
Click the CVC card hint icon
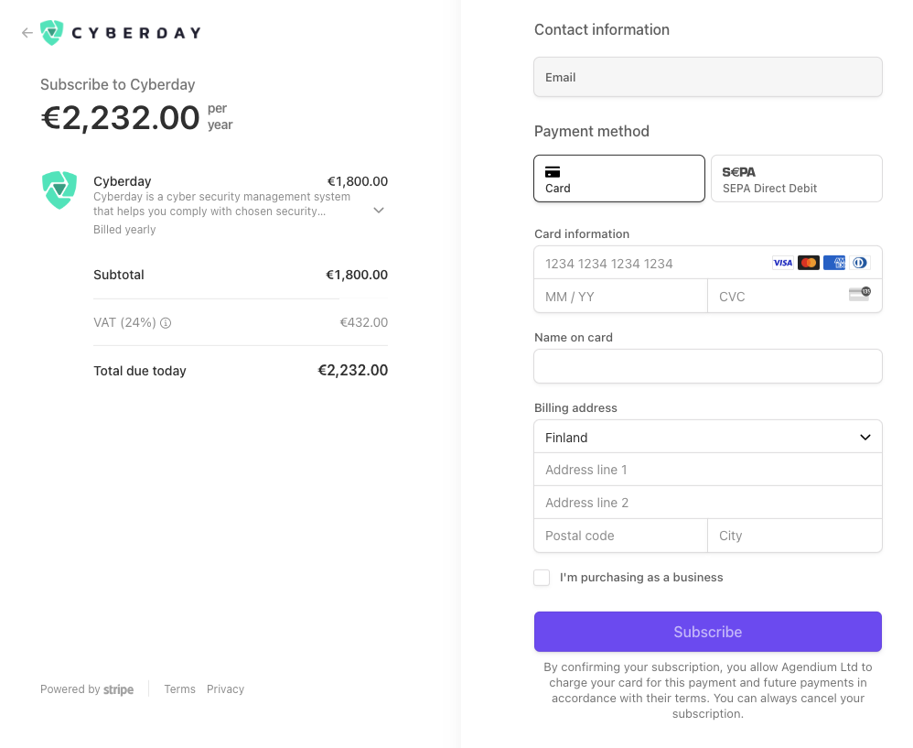(859, 294)
